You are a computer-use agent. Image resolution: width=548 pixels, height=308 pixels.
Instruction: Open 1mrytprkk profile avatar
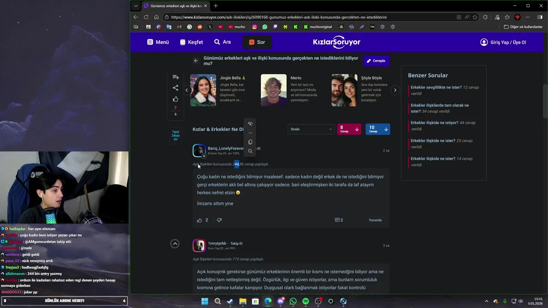(199, 246)
